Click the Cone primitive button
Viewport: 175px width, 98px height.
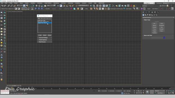click(162, 23)
